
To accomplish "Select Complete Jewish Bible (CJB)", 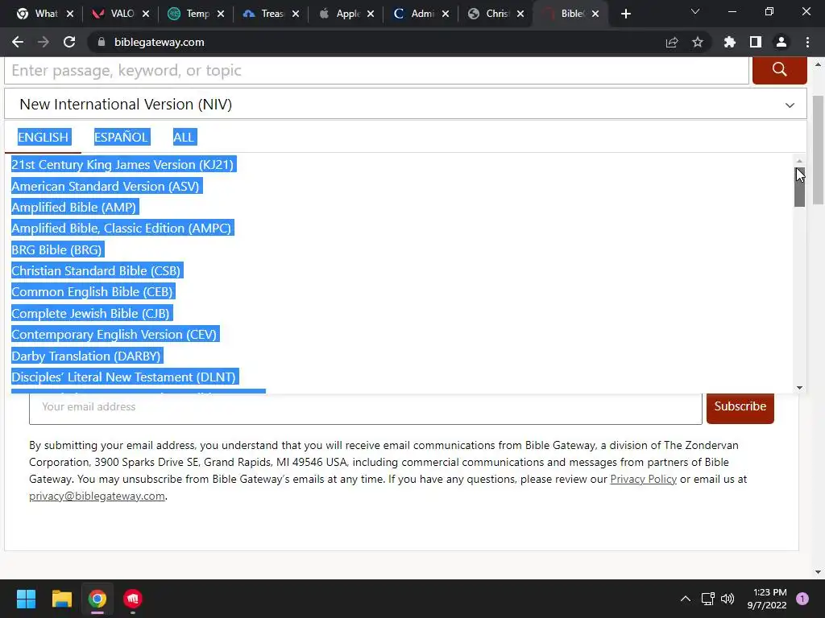I will 90,313.
